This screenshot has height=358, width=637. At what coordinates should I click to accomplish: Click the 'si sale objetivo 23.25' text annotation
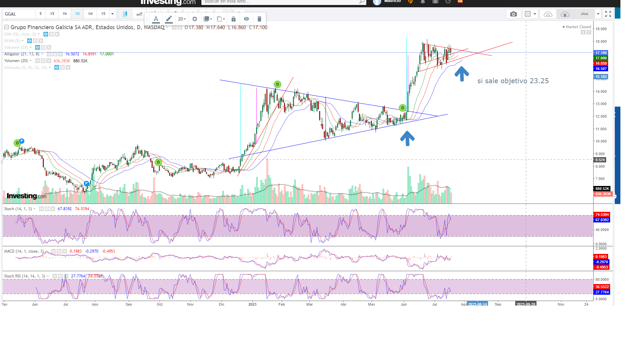click(x=513, y=81)
